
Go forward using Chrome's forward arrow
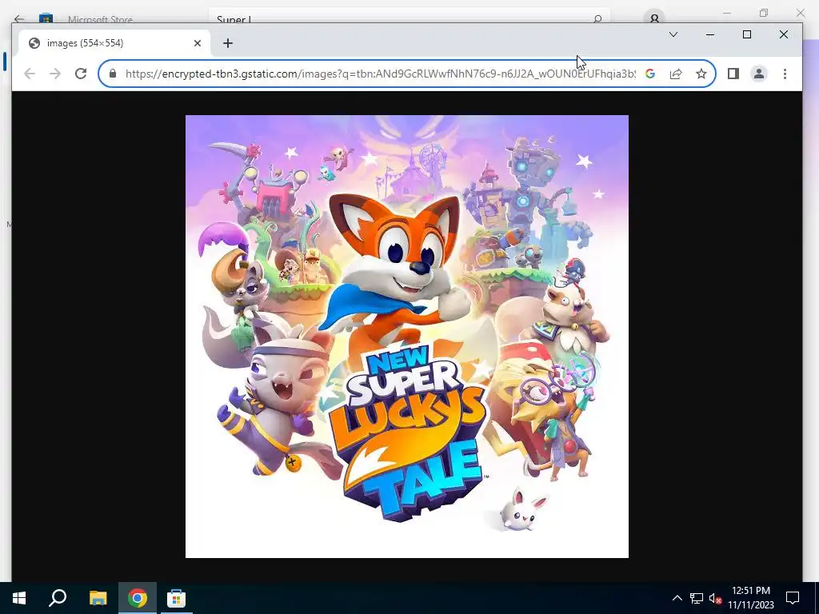pyautogui.click(x=55, y=74)
